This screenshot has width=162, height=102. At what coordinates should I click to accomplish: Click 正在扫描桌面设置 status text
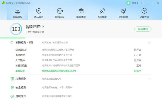pyautogui.click(x=35, y=32)
